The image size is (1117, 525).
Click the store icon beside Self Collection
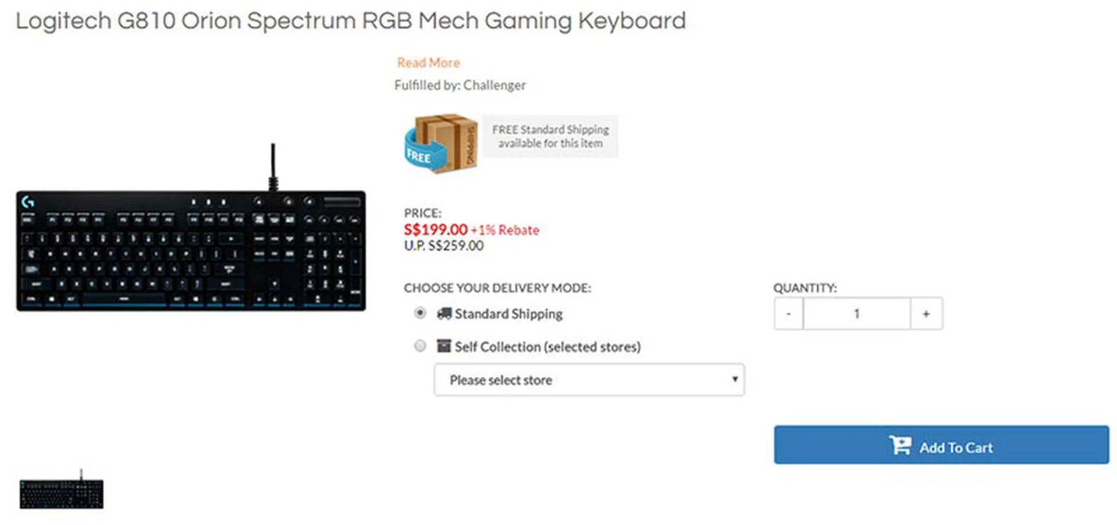pyautogui.click(x=444, y=346)
